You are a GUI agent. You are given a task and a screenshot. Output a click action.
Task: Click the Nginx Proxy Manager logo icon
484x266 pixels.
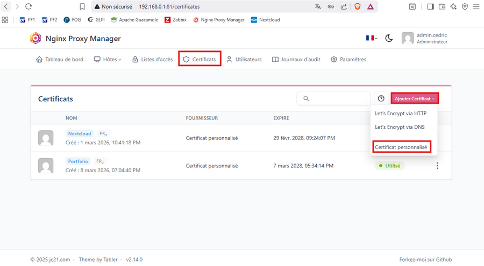coord(35,39)
